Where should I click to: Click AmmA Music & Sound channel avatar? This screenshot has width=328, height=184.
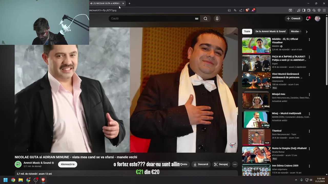click(x=18, y=164)
